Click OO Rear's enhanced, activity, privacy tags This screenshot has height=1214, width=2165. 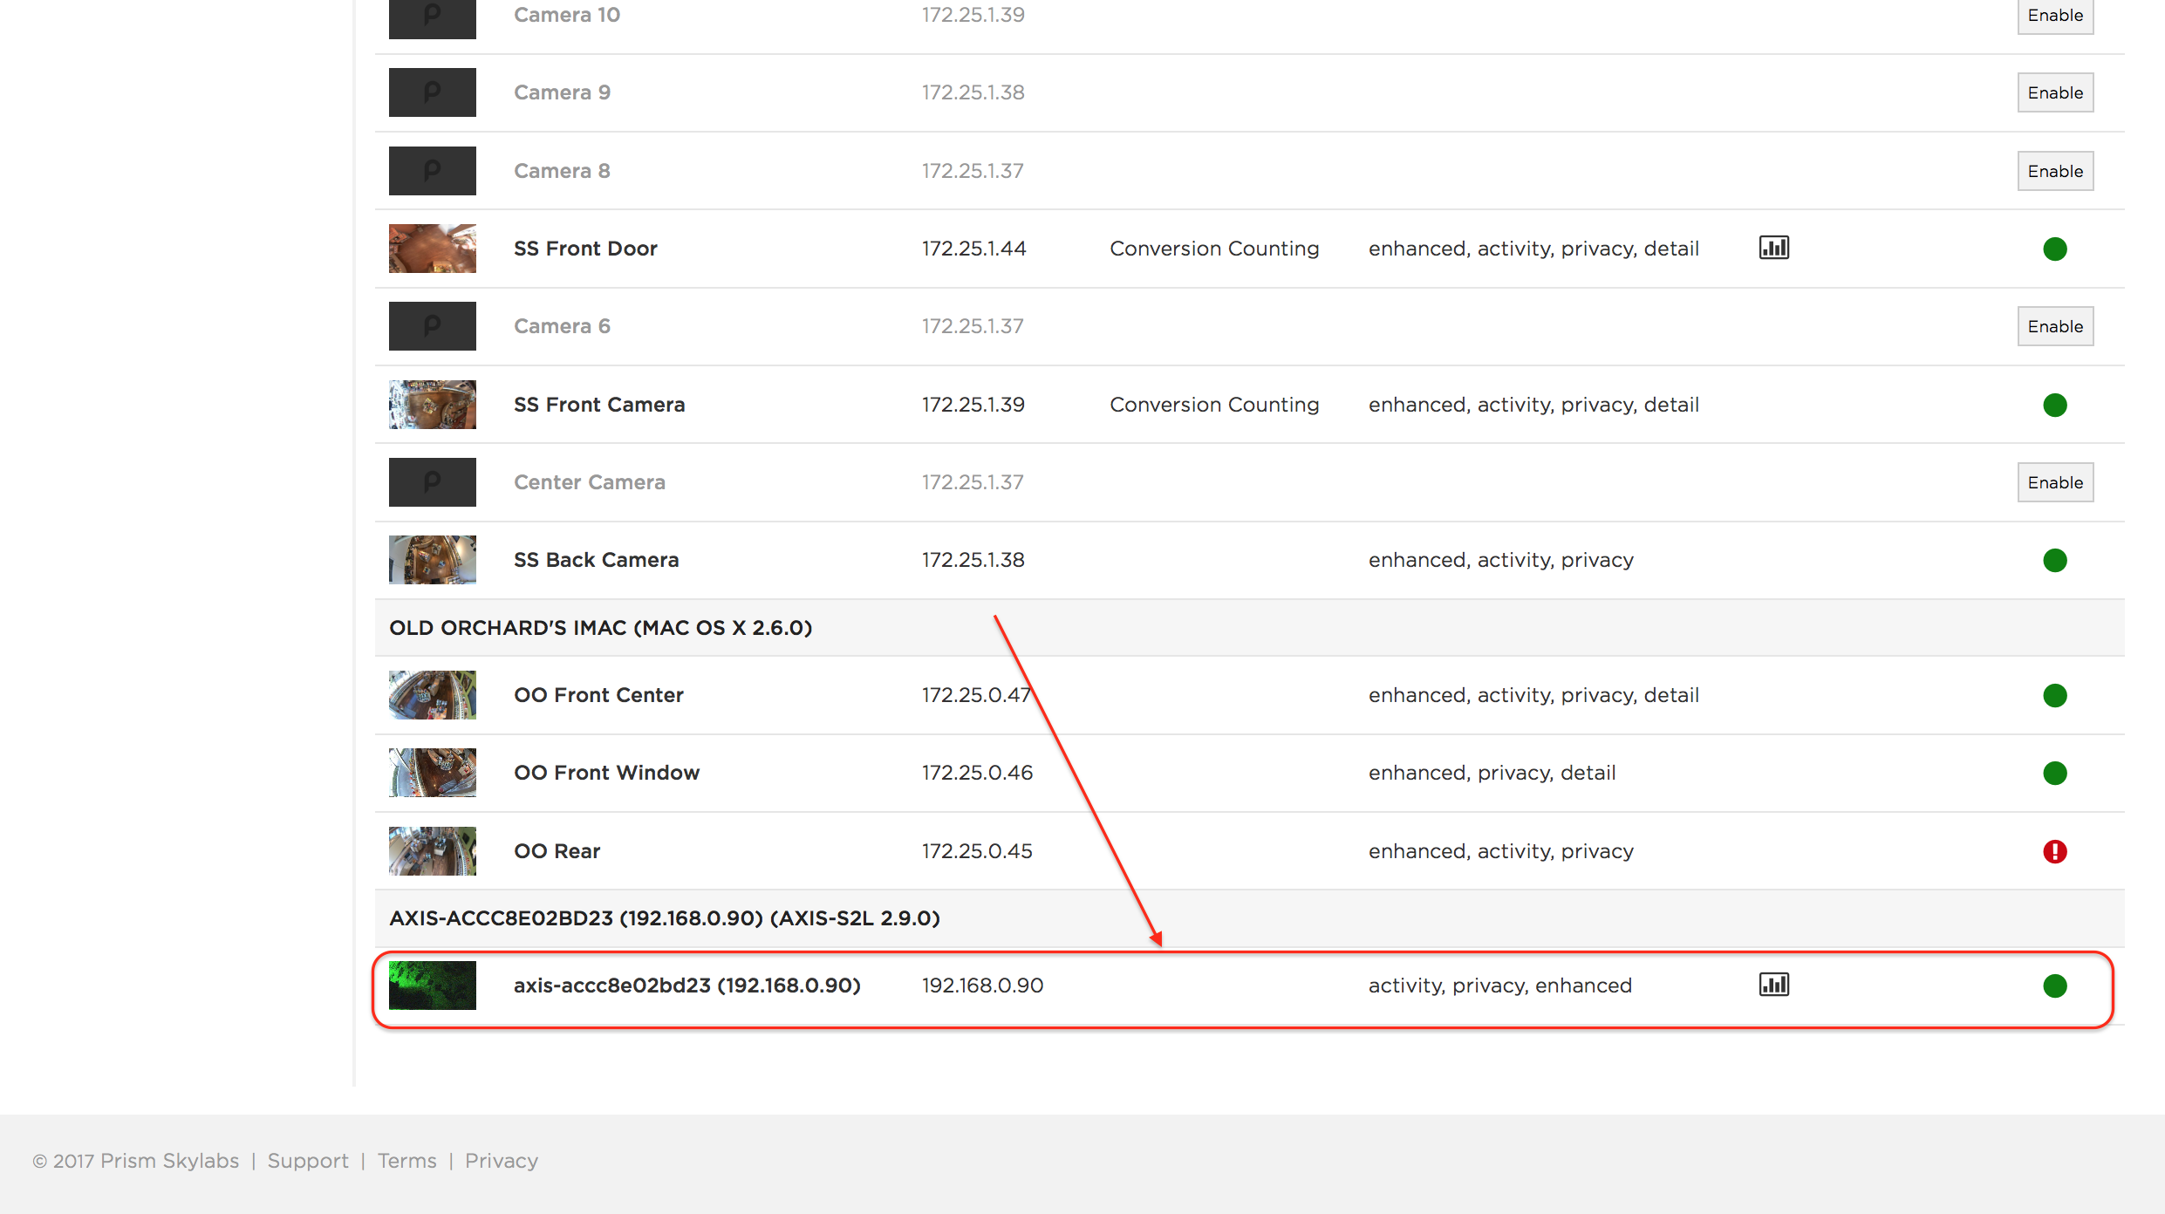tap(1500, 851)
